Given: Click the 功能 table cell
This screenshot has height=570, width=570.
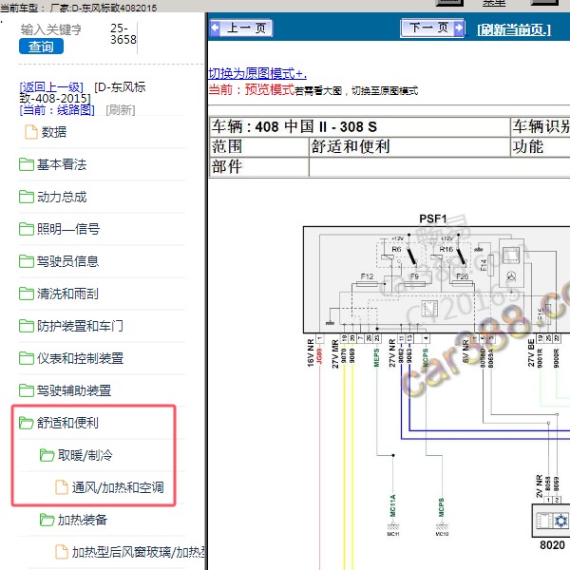Looking at the screenshot, I should click(x=541, y=147).
